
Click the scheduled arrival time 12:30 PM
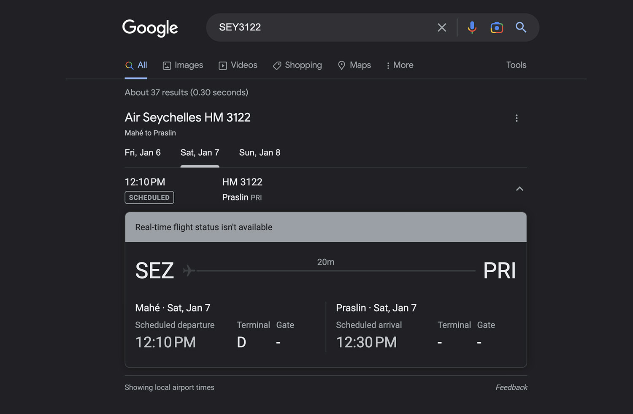click(366, 342)
